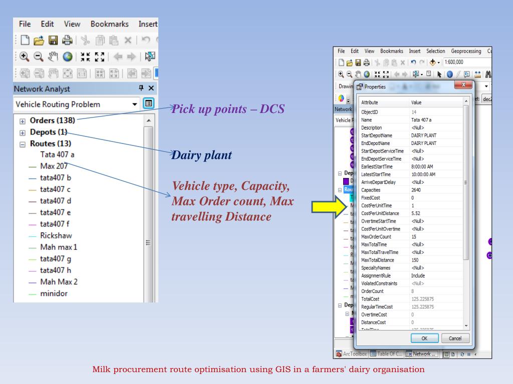Image resolution: width=513 pixels, height=384 pixels.
Task: Open the dropdown arrow beside the Add Data icon
Action: click(x=439, y=62)
